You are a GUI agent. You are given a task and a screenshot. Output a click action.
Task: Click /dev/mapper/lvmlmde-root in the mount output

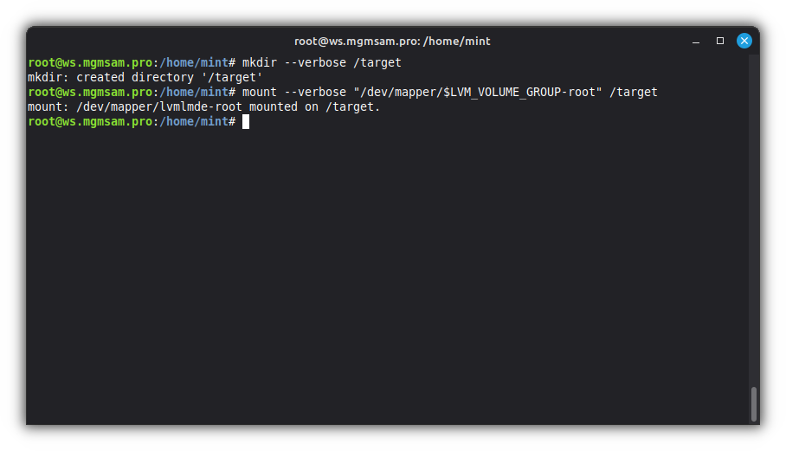pyautogui.click(x=159, y=107)
